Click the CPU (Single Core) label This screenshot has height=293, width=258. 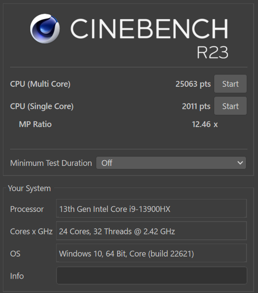42,106
